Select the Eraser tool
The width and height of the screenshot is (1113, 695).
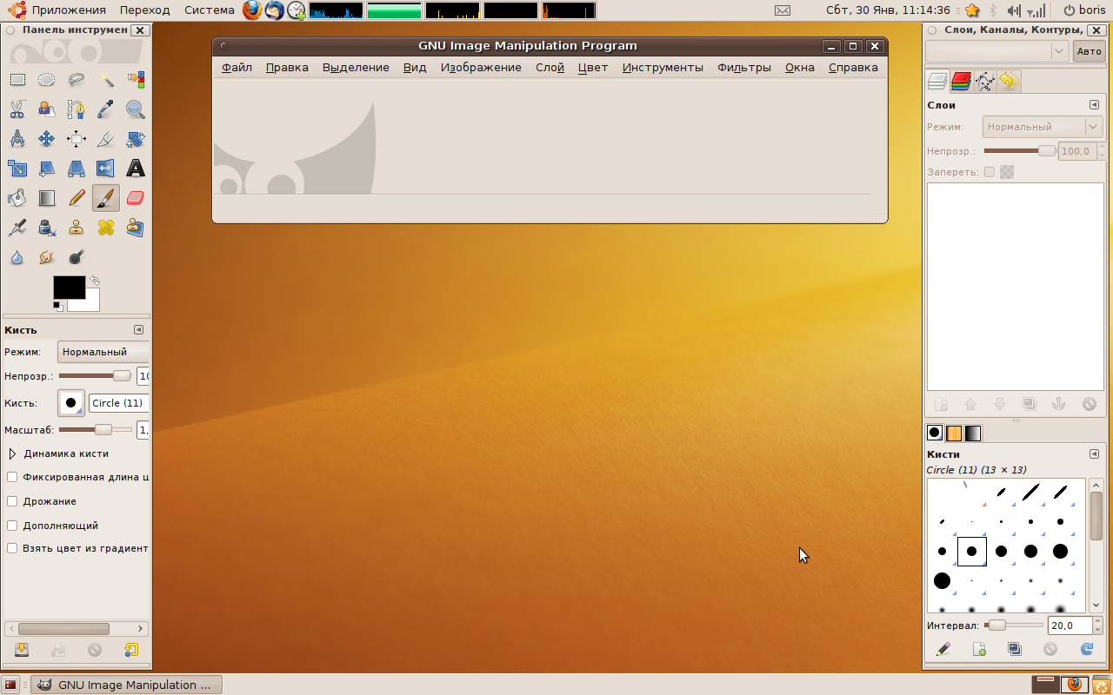135,198
